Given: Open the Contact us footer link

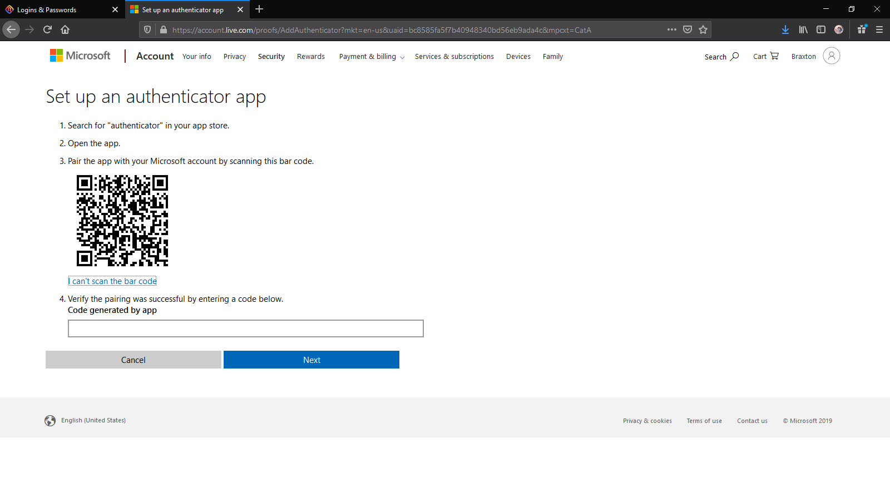Looking at the screenshot, I should pos(752,421).
